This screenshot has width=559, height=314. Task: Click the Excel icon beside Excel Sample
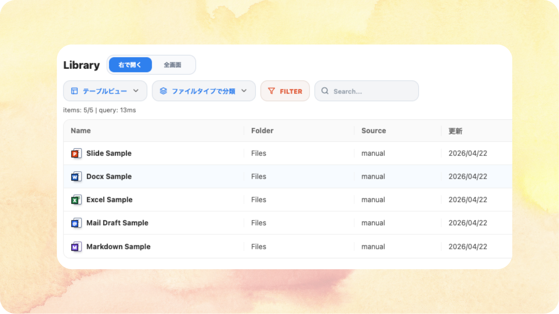tap(76, 200)
